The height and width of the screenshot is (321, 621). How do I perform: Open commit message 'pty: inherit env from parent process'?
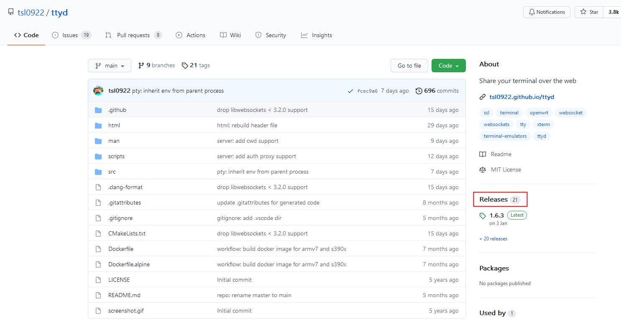point(178,91)
